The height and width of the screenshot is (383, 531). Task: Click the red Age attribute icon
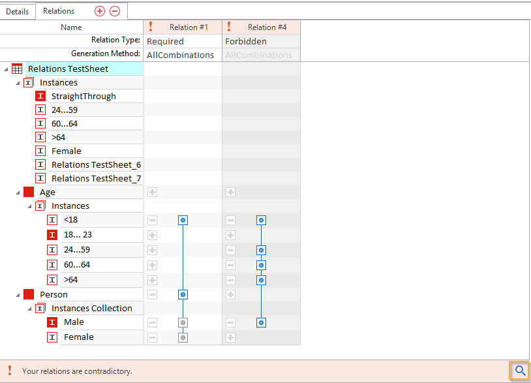29,192
